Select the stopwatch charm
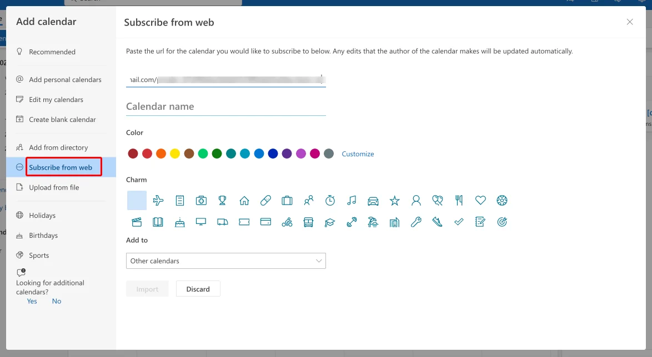652x357 pixels. 330,201
